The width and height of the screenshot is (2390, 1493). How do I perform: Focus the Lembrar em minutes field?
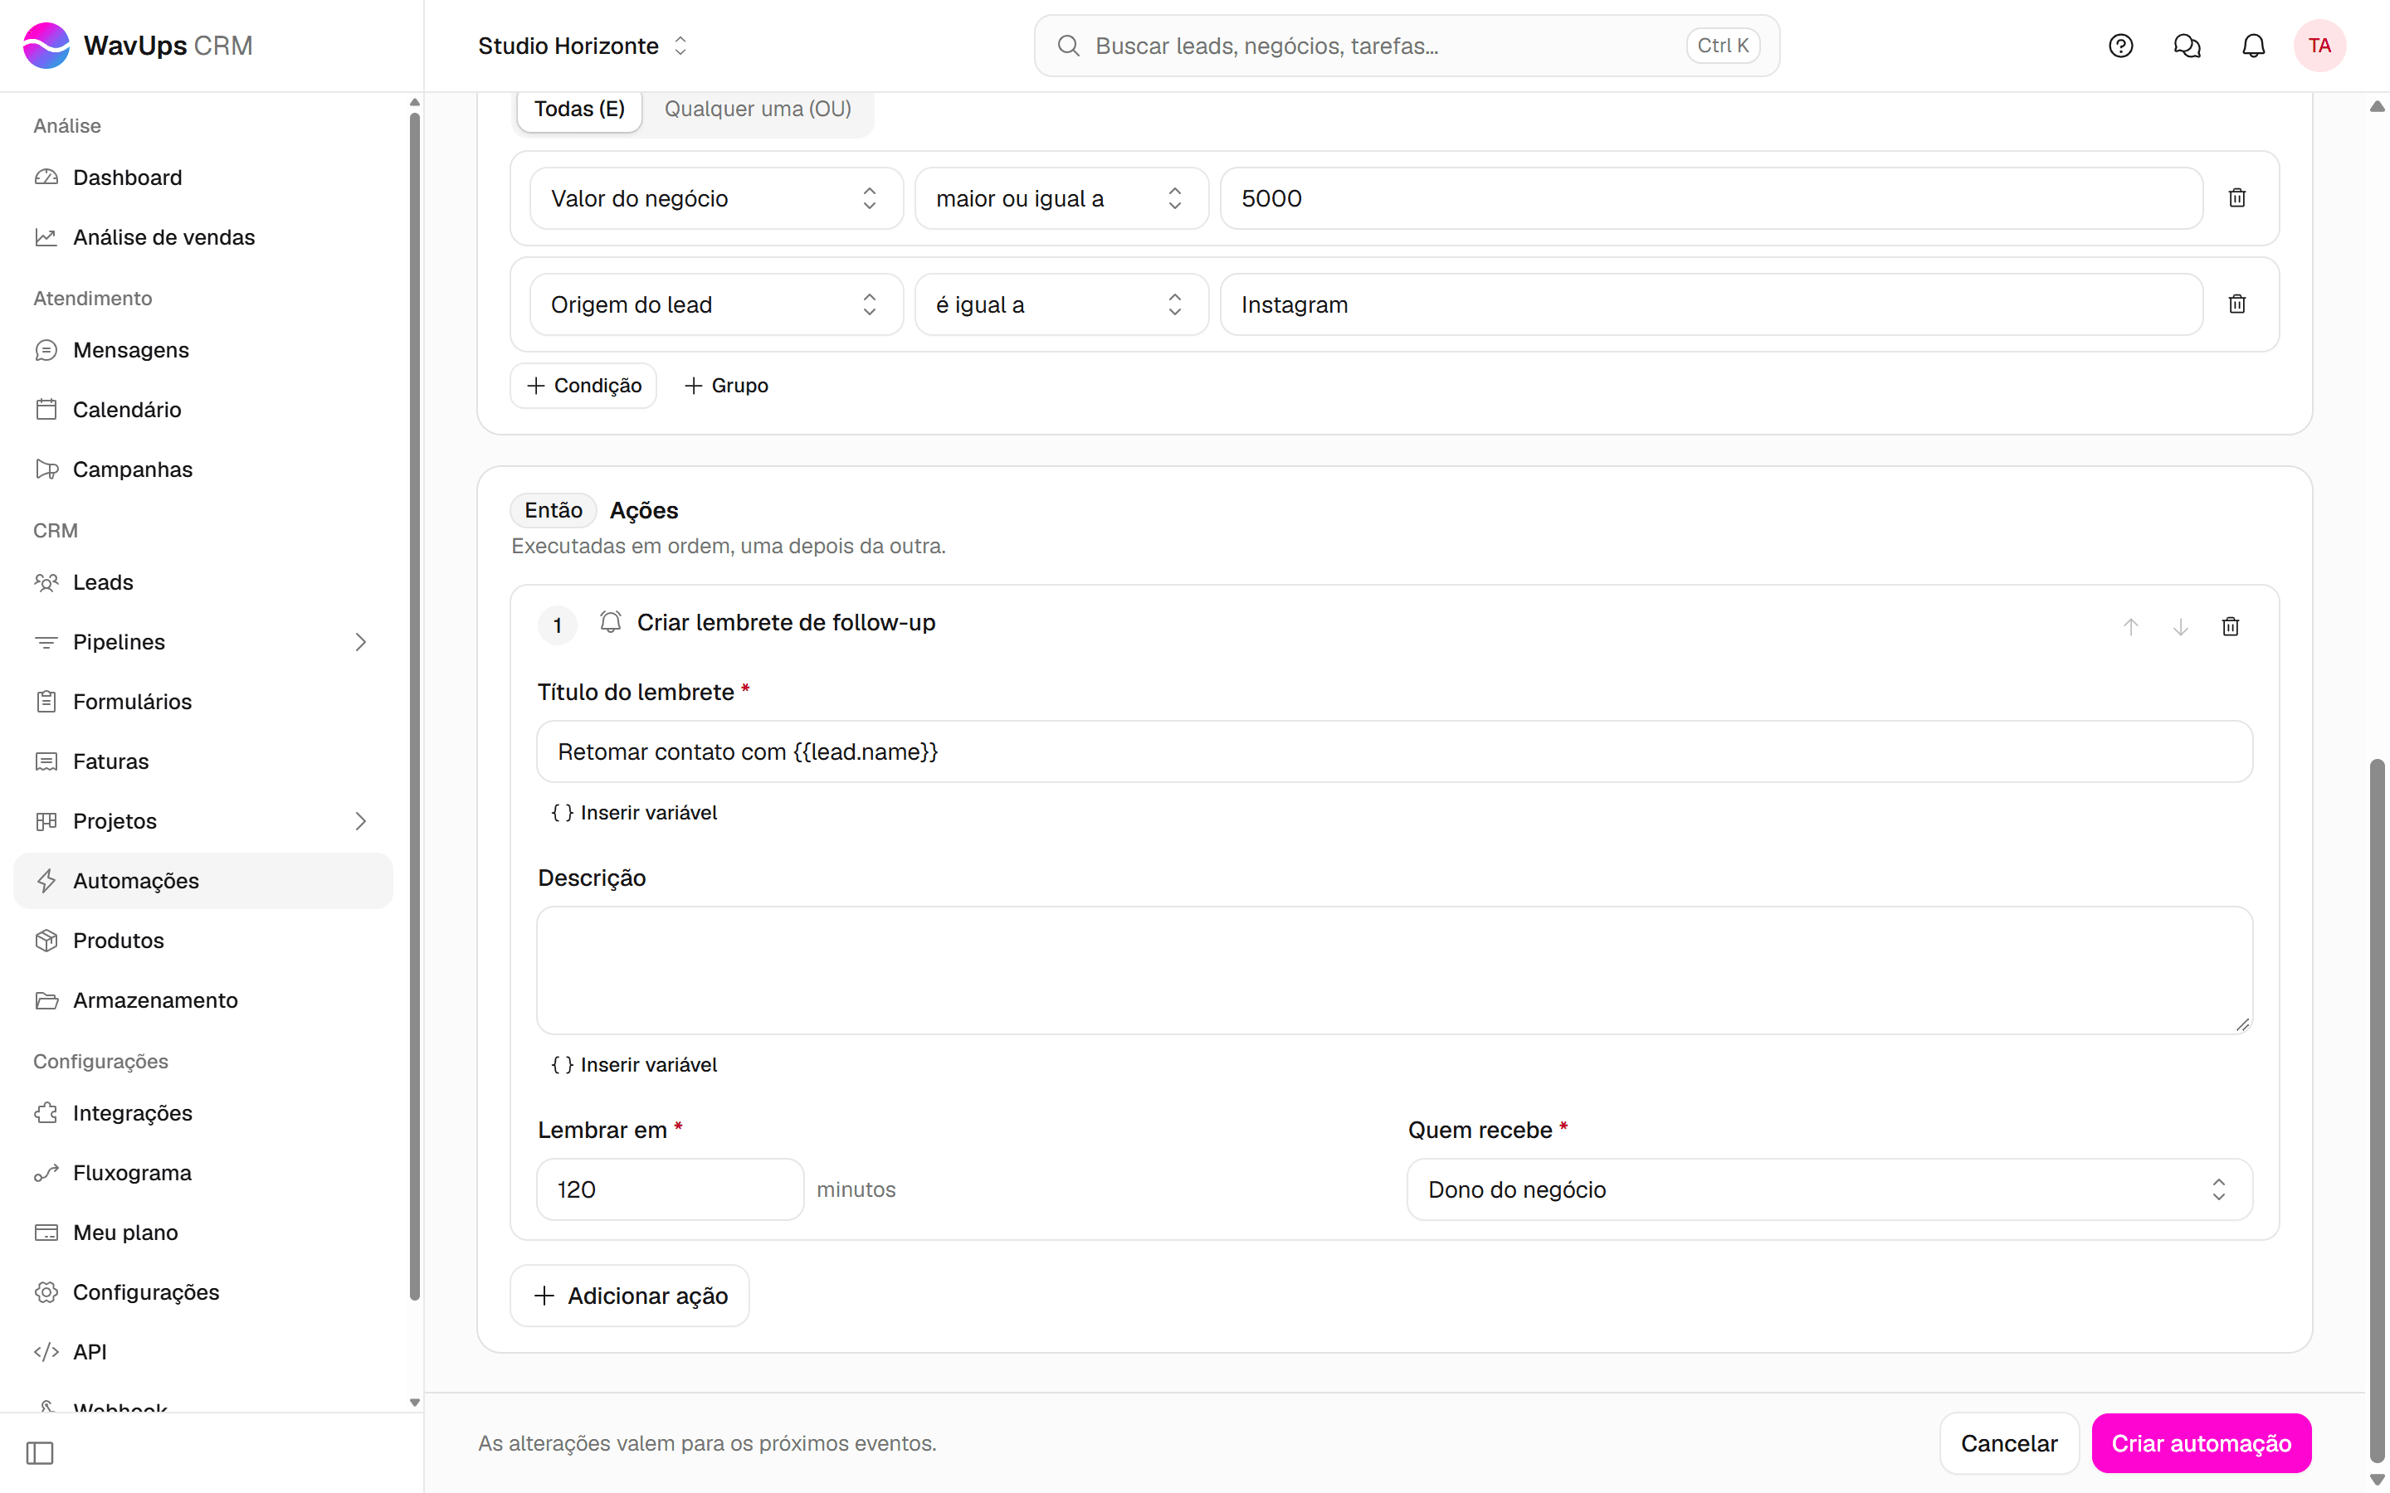(x=671, y=1189)
